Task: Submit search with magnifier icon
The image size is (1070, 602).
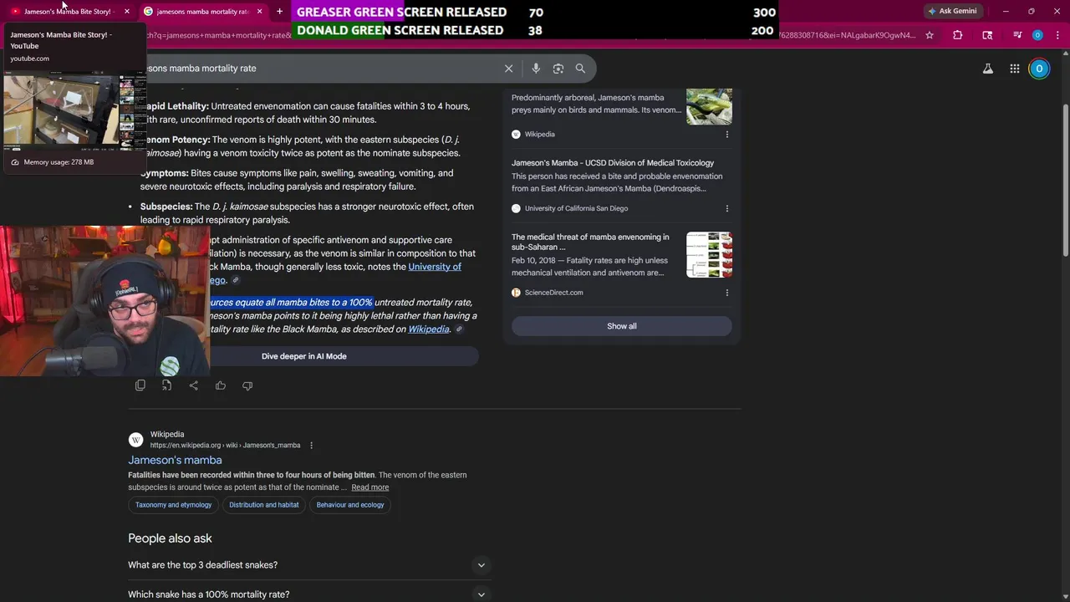Action: tap(580, 69)
